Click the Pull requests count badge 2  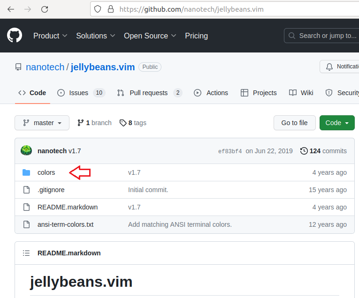178,93
